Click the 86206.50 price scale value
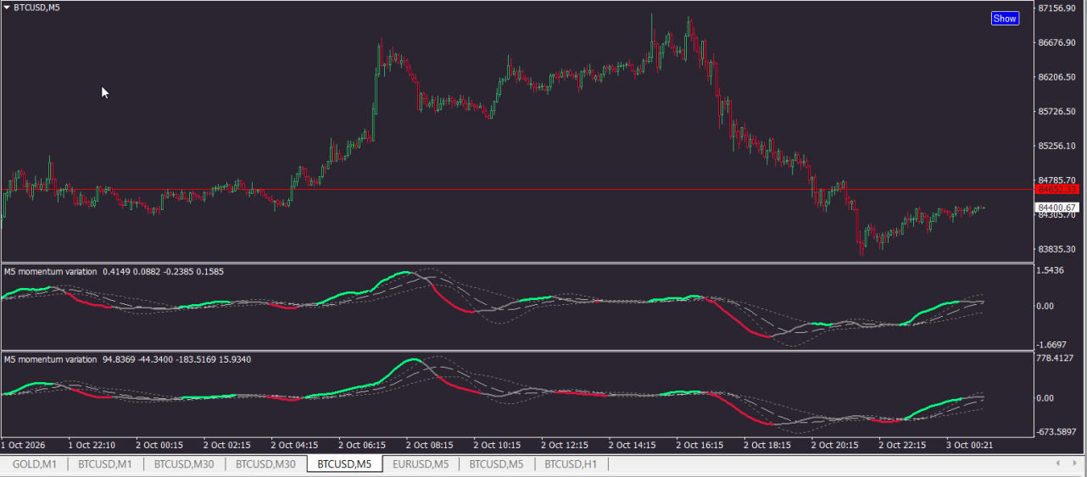Screen dimensions: 1087x477 1057,77
